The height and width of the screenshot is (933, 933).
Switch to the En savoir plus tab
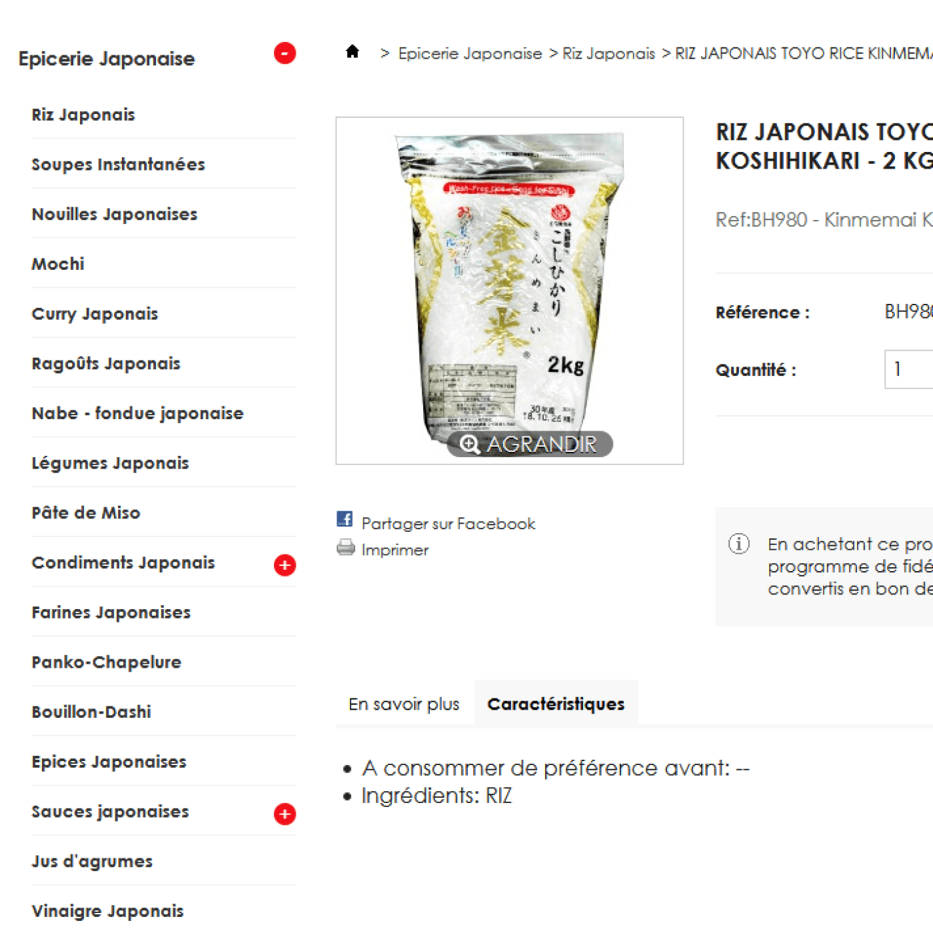[404, 704]
